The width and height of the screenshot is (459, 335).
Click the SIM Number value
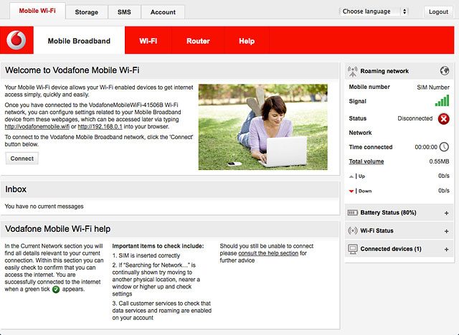(x=433, y=88)
